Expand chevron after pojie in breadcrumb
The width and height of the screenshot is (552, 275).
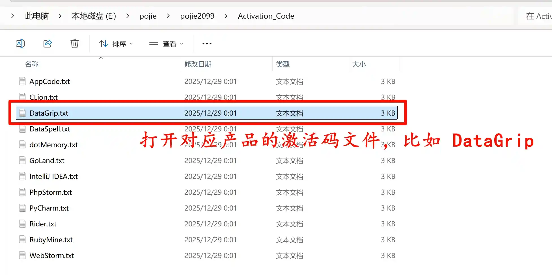pos(168,16)
